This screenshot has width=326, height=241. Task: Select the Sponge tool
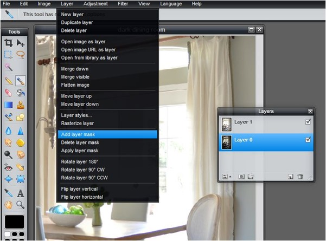pos(21,143)
